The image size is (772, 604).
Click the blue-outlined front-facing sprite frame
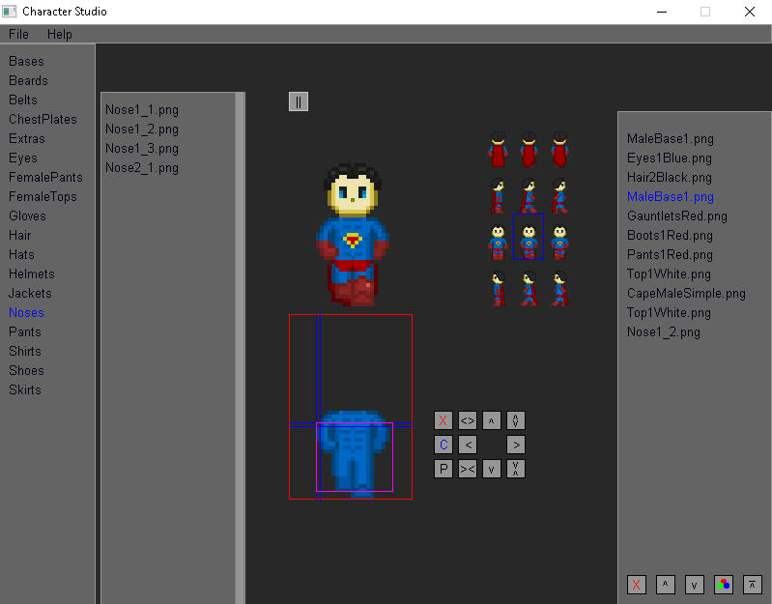pos(529,237)
